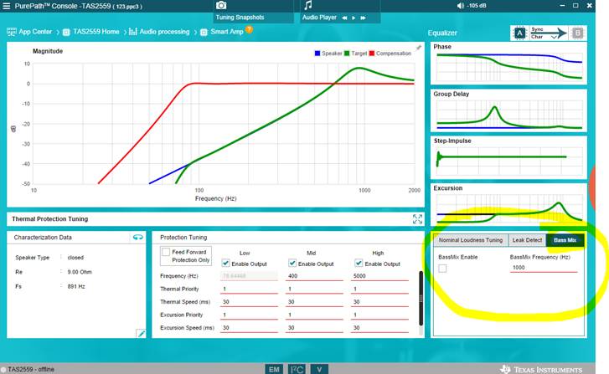
Task: Click the High Frequency field showing 5000
Action: tap(380, 276)
